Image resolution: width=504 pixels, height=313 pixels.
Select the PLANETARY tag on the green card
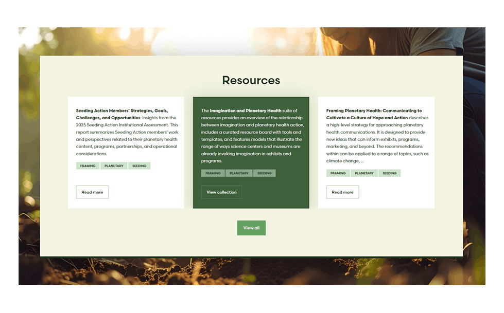239,173
